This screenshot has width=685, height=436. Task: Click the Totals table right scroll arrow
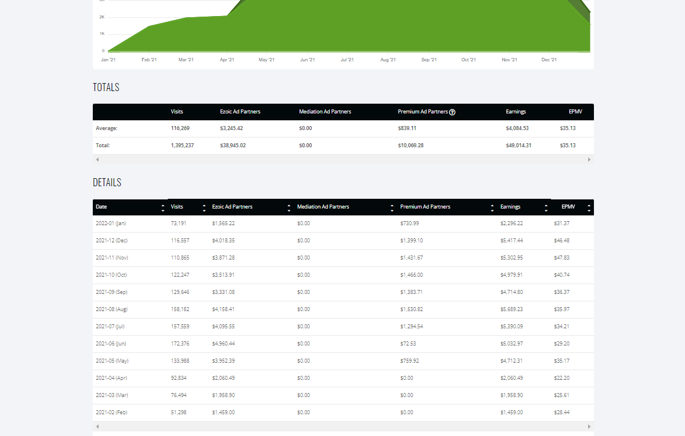pyautogui.click(x=589, y=159)
